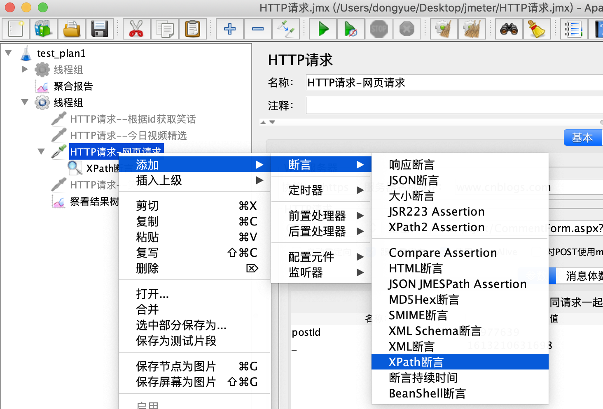The width and height of the screenshot is (603, 409).
Task: Paste element from clipboard
Action: pyautogui.click(x=194, y=29)
